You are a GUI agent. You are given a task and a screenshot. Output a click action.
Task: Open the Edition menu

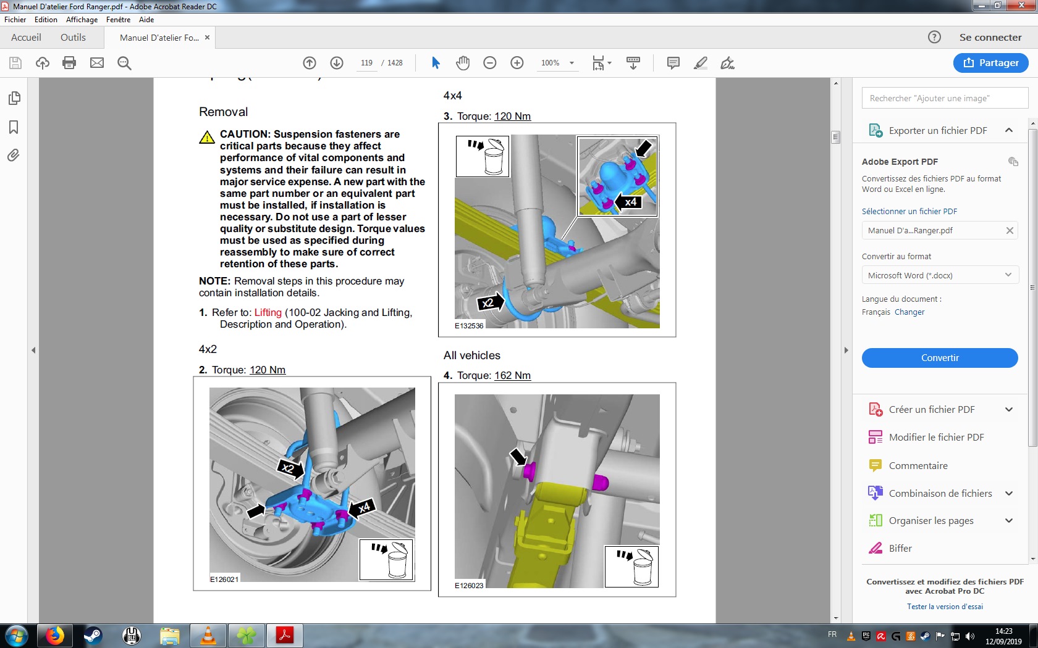pos(46,20)
